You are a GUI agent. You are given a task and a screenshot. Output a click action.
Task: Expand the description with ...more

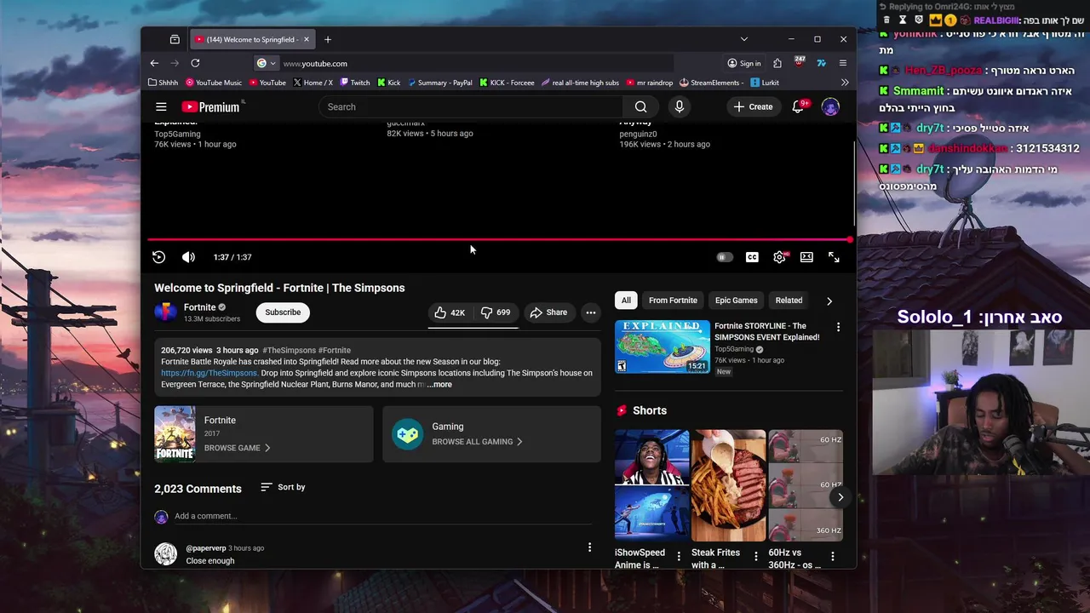[439, 385]
